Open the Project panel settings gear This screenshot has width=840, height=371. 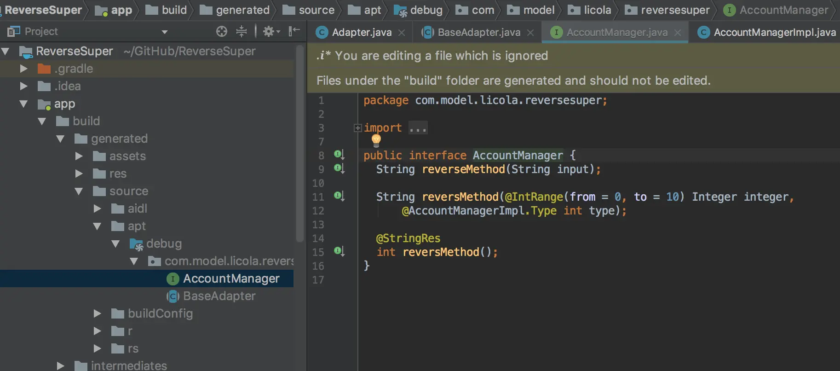pyautogui.click(x=271, y=31)
